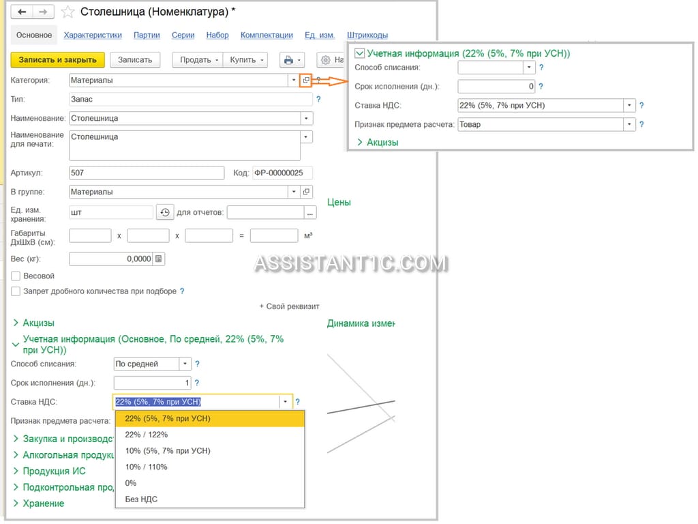
Task: Click the help question mark beside Тип
Action: 318,100
